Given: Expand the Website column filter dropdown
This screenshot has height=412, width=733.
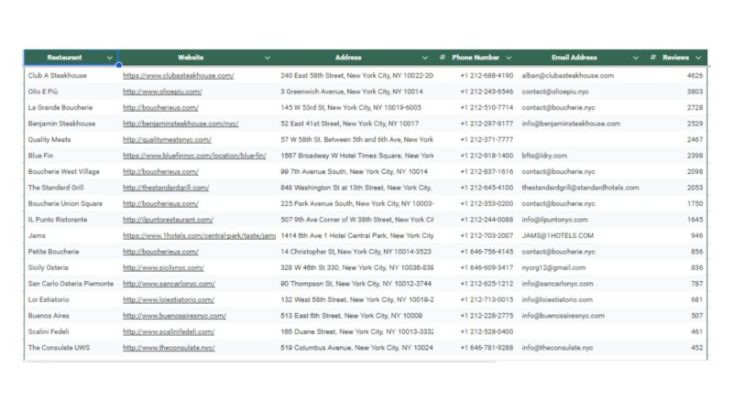Looking at the screenshot, I should 268,58.
